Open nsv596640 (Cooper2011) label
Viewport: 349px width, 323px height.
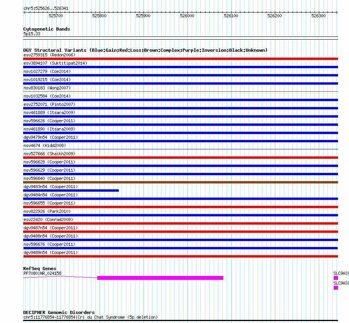[x=49, y=178]
